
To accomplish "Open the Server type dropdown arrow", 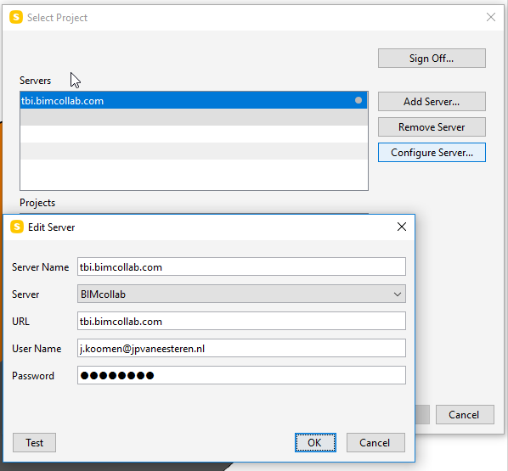I will (x=398, y=294).
